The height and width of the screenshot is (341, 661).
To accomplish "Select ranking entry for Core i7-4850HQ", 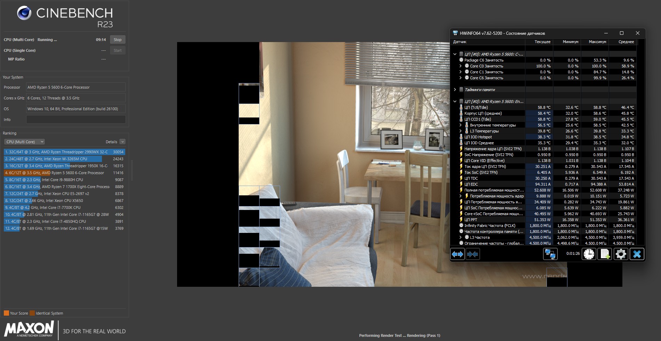I will click(x=64, y=221).
